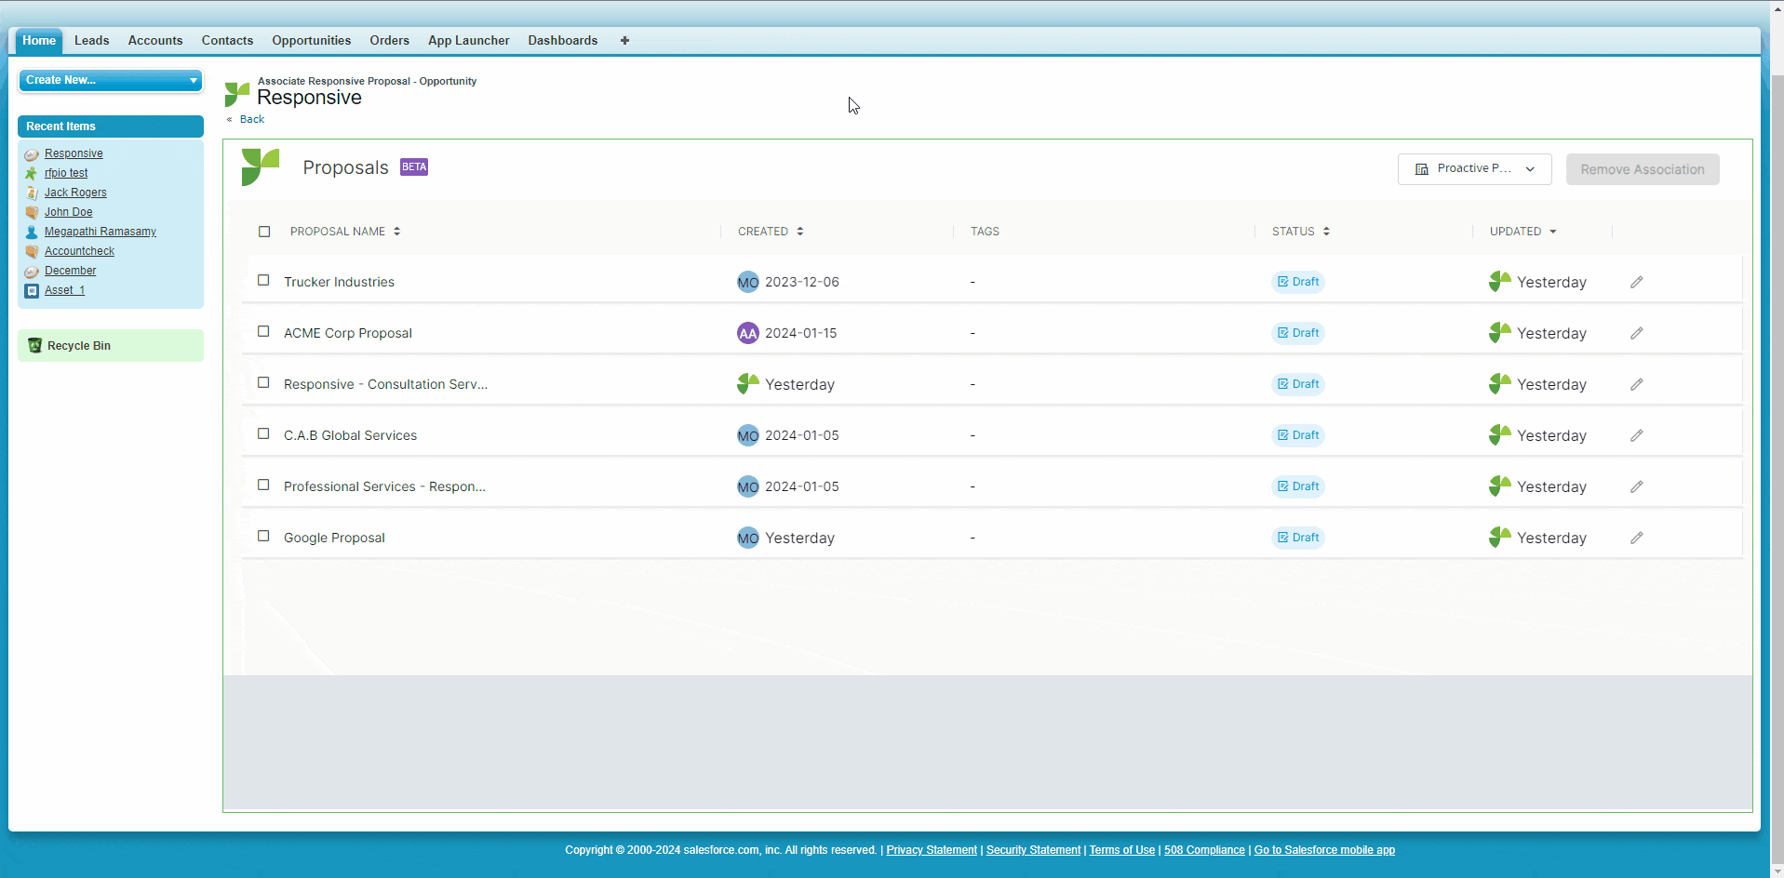Open the Contacts tab
The height and width of the screenshot is (878, 1784).
click(227, 40)
